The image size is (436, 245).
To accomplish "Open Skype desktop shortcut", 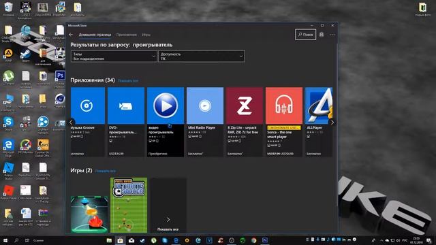I will [x=8, y=124].
